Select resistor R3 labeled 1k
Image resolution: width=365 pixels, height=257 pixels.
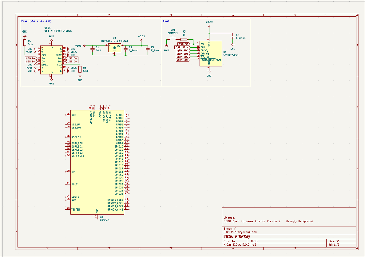coord(184,39)
